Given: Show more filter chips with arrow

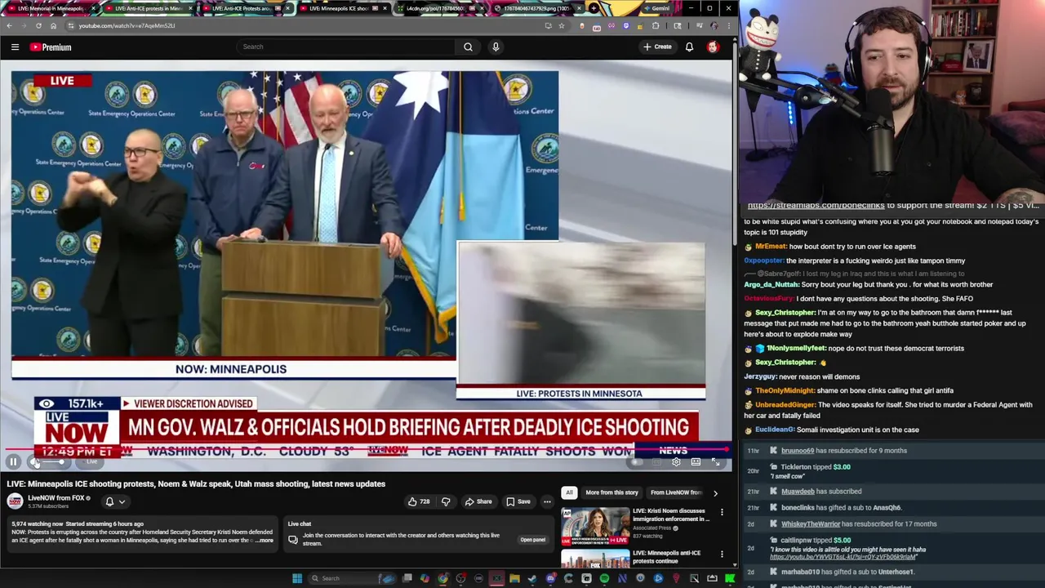Looking at the screenshot, I should [715, 492].
